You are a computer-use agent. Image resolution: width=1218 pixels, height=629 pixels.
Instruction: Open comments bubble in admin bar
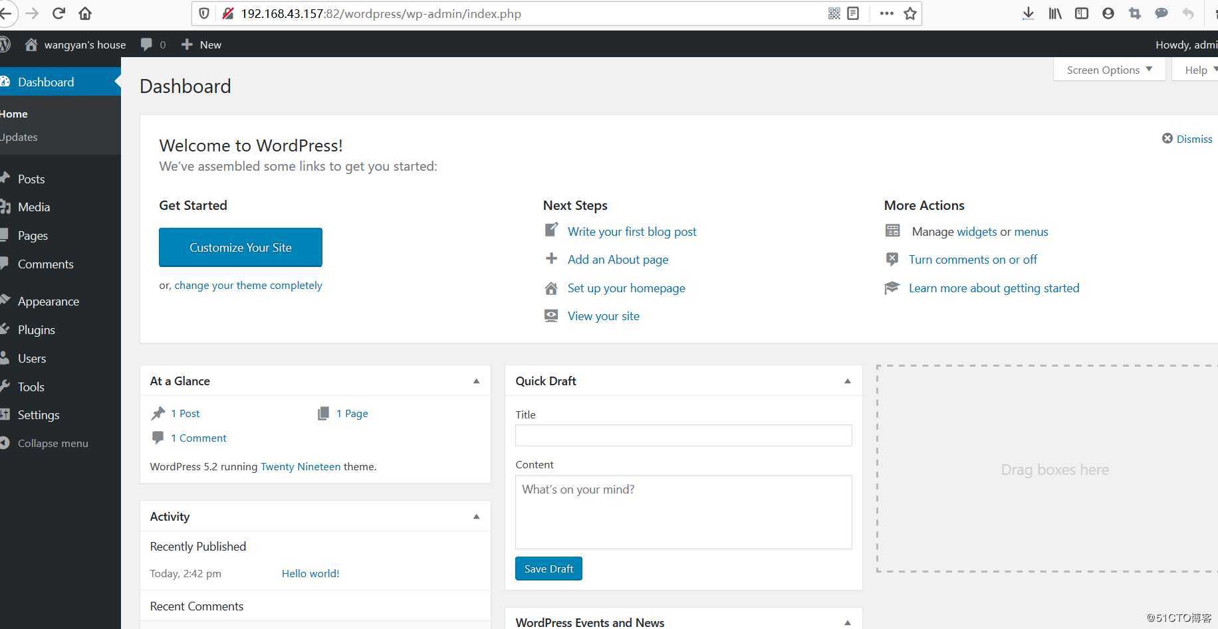click(153, 45)
